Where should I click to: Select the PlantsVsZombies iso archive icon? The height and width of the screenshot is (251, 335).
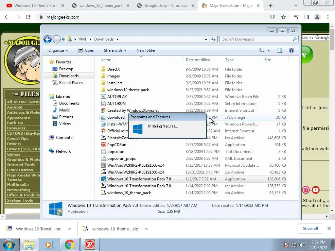103,138
